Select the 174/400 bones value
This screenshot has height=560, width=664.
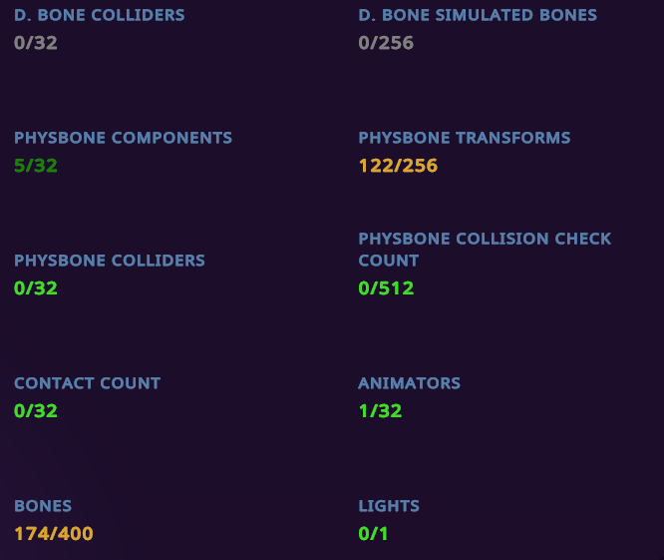[54, 534]
